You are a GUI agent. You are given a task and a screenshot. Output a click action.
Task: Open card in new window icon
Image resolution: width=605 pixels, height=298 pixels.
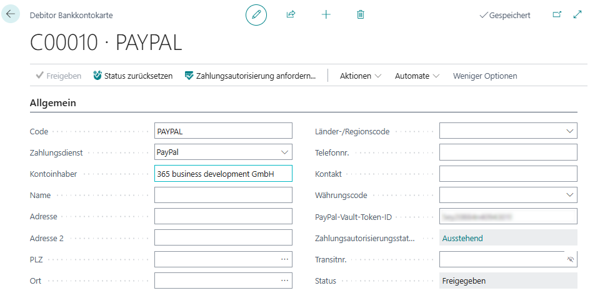[557, 14]
